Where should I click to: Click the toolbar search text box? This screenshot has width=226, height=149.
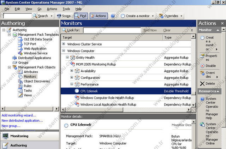17,16
